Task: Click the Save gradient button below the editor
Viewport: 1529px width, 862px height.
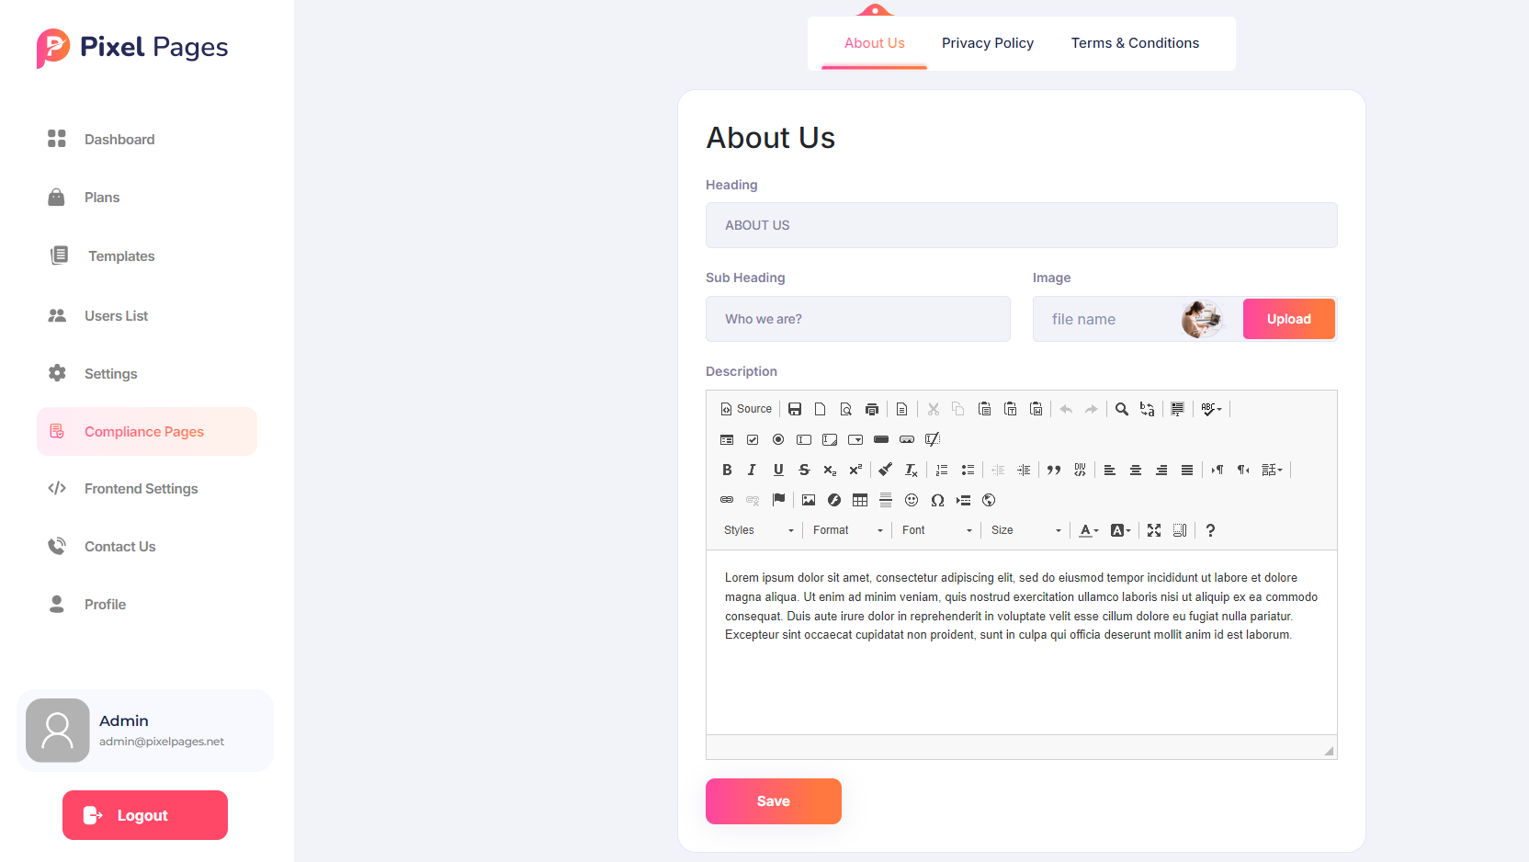Action: tap(774, 801)
